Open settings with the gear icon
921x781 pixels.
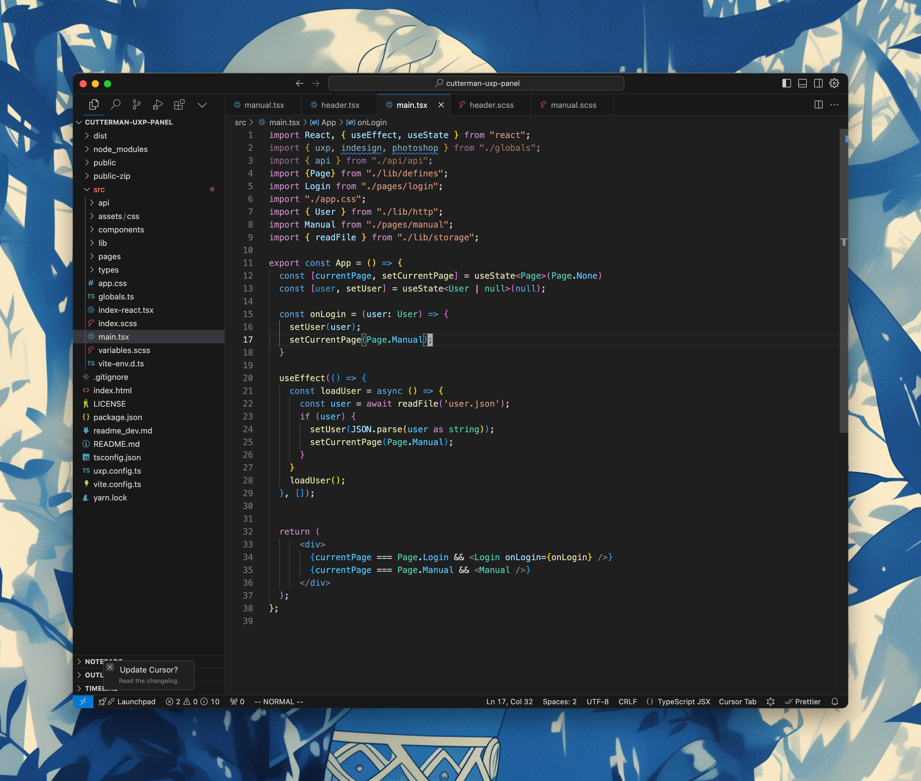pos(834,83)
